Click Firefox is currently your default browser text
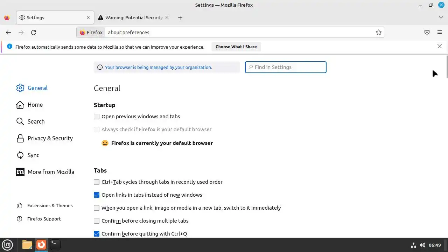Viewport: 448px width, 252px height. [x=162, y=143]
